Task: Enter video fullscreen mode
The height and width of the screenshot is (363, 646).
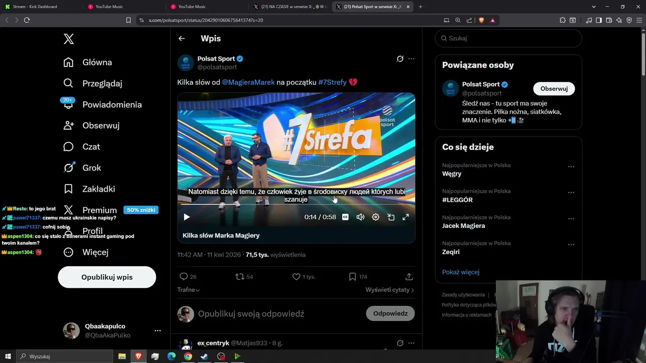Action: (x=405, y=217)
